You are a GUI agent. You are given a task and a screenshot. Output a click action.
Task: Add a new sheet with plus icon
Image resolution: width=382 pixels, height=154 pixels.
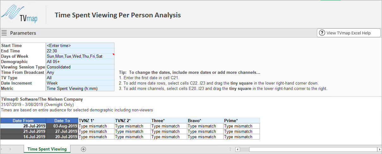pyautogui.click(x=83, y=149)
